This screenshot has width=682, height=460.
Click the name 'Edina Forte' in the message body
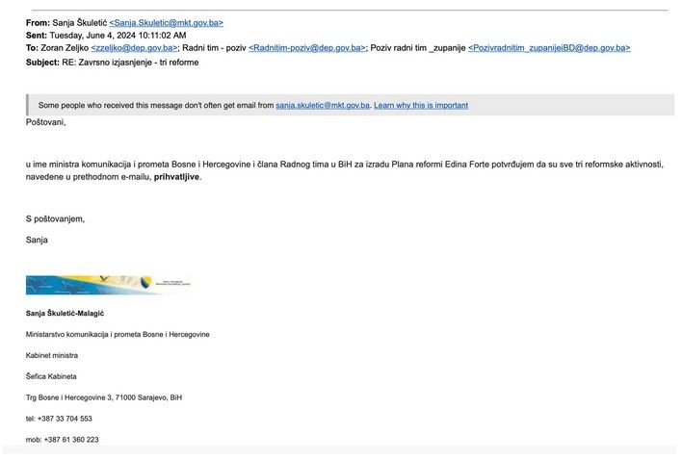(x=467, y=165)
